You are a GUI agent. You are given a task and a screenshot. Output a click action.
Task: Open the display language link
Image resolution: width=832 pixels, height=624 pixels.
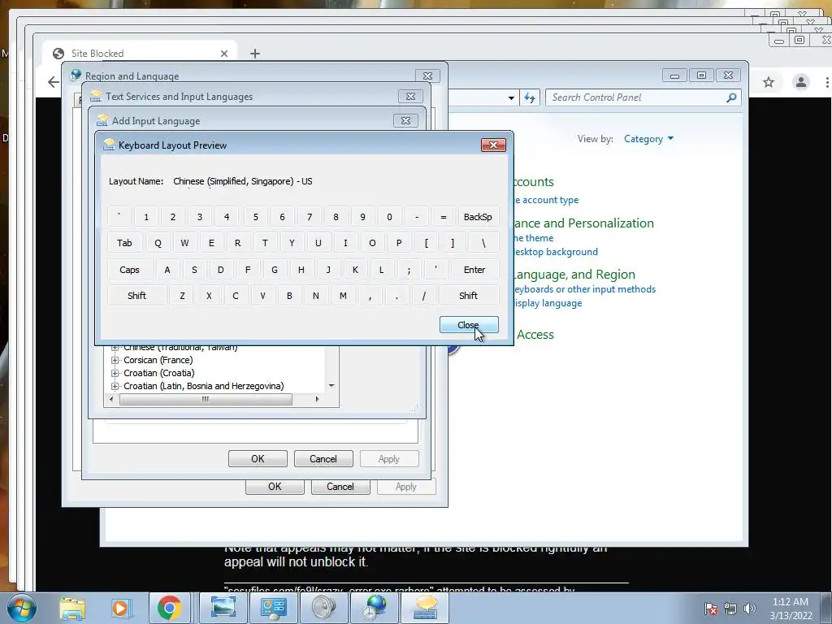click(x=548, y=303)
